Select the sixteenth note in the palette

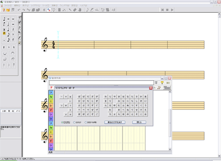point(8,40)
